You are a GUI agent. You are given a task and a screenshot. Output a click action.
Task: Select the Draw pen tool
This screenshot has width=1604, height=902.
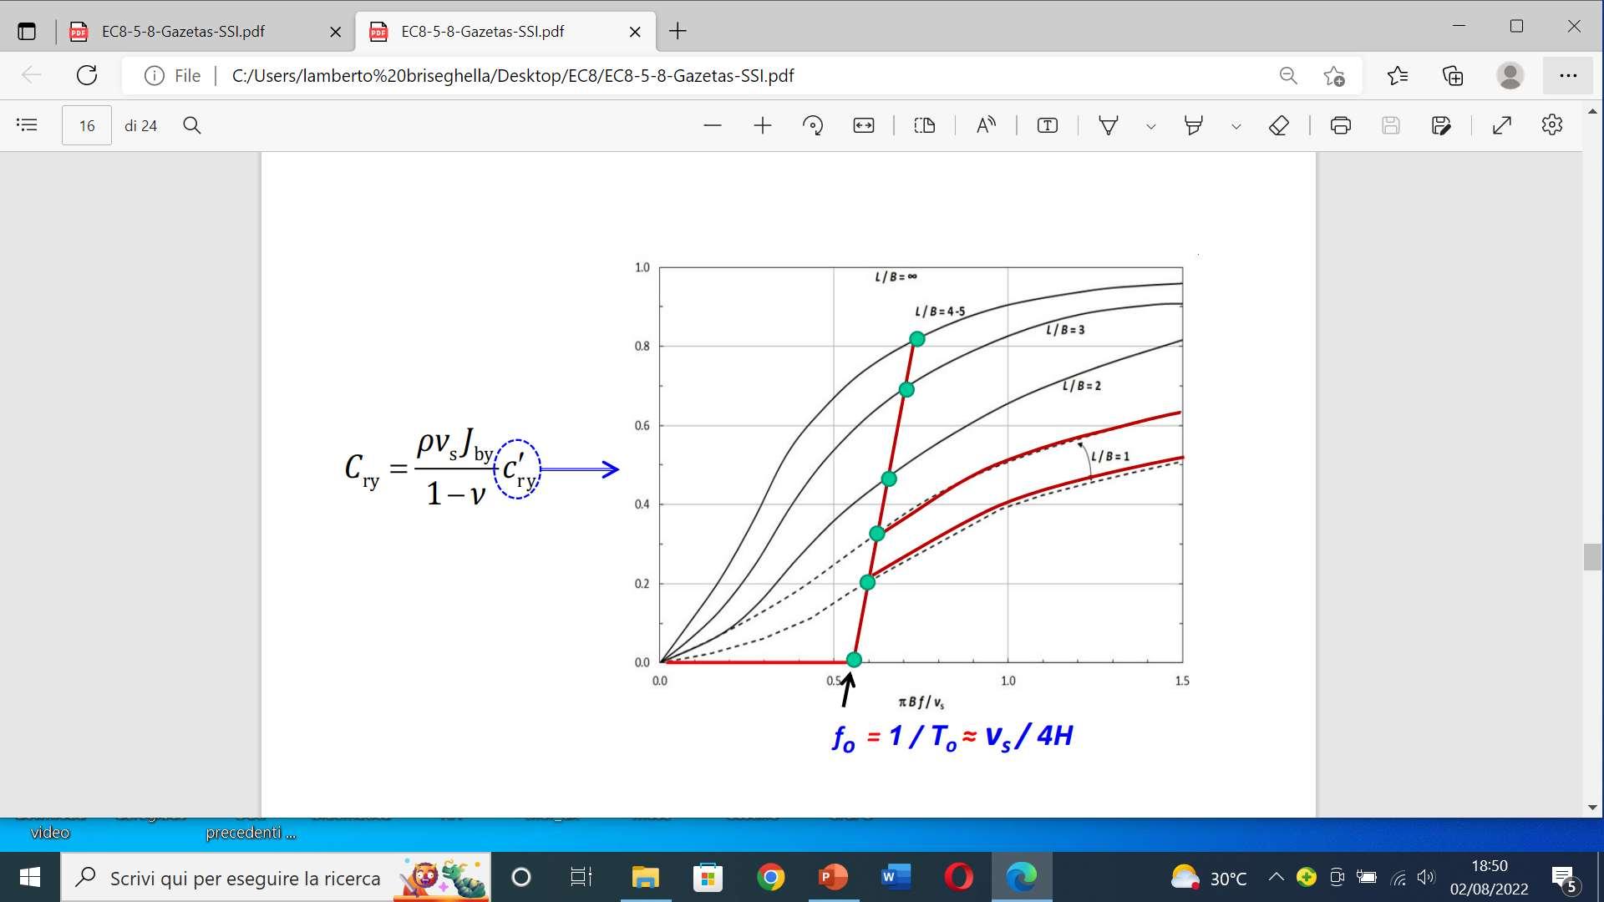pyautogui.click(x=1109, y=125)
